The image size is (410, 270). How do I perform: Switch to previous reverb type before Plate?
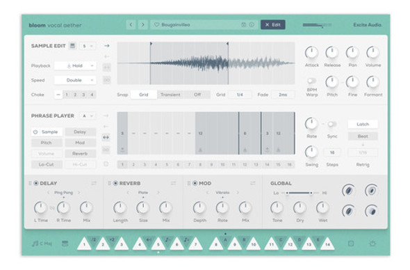pyautogui.click(x=128, y=193)
